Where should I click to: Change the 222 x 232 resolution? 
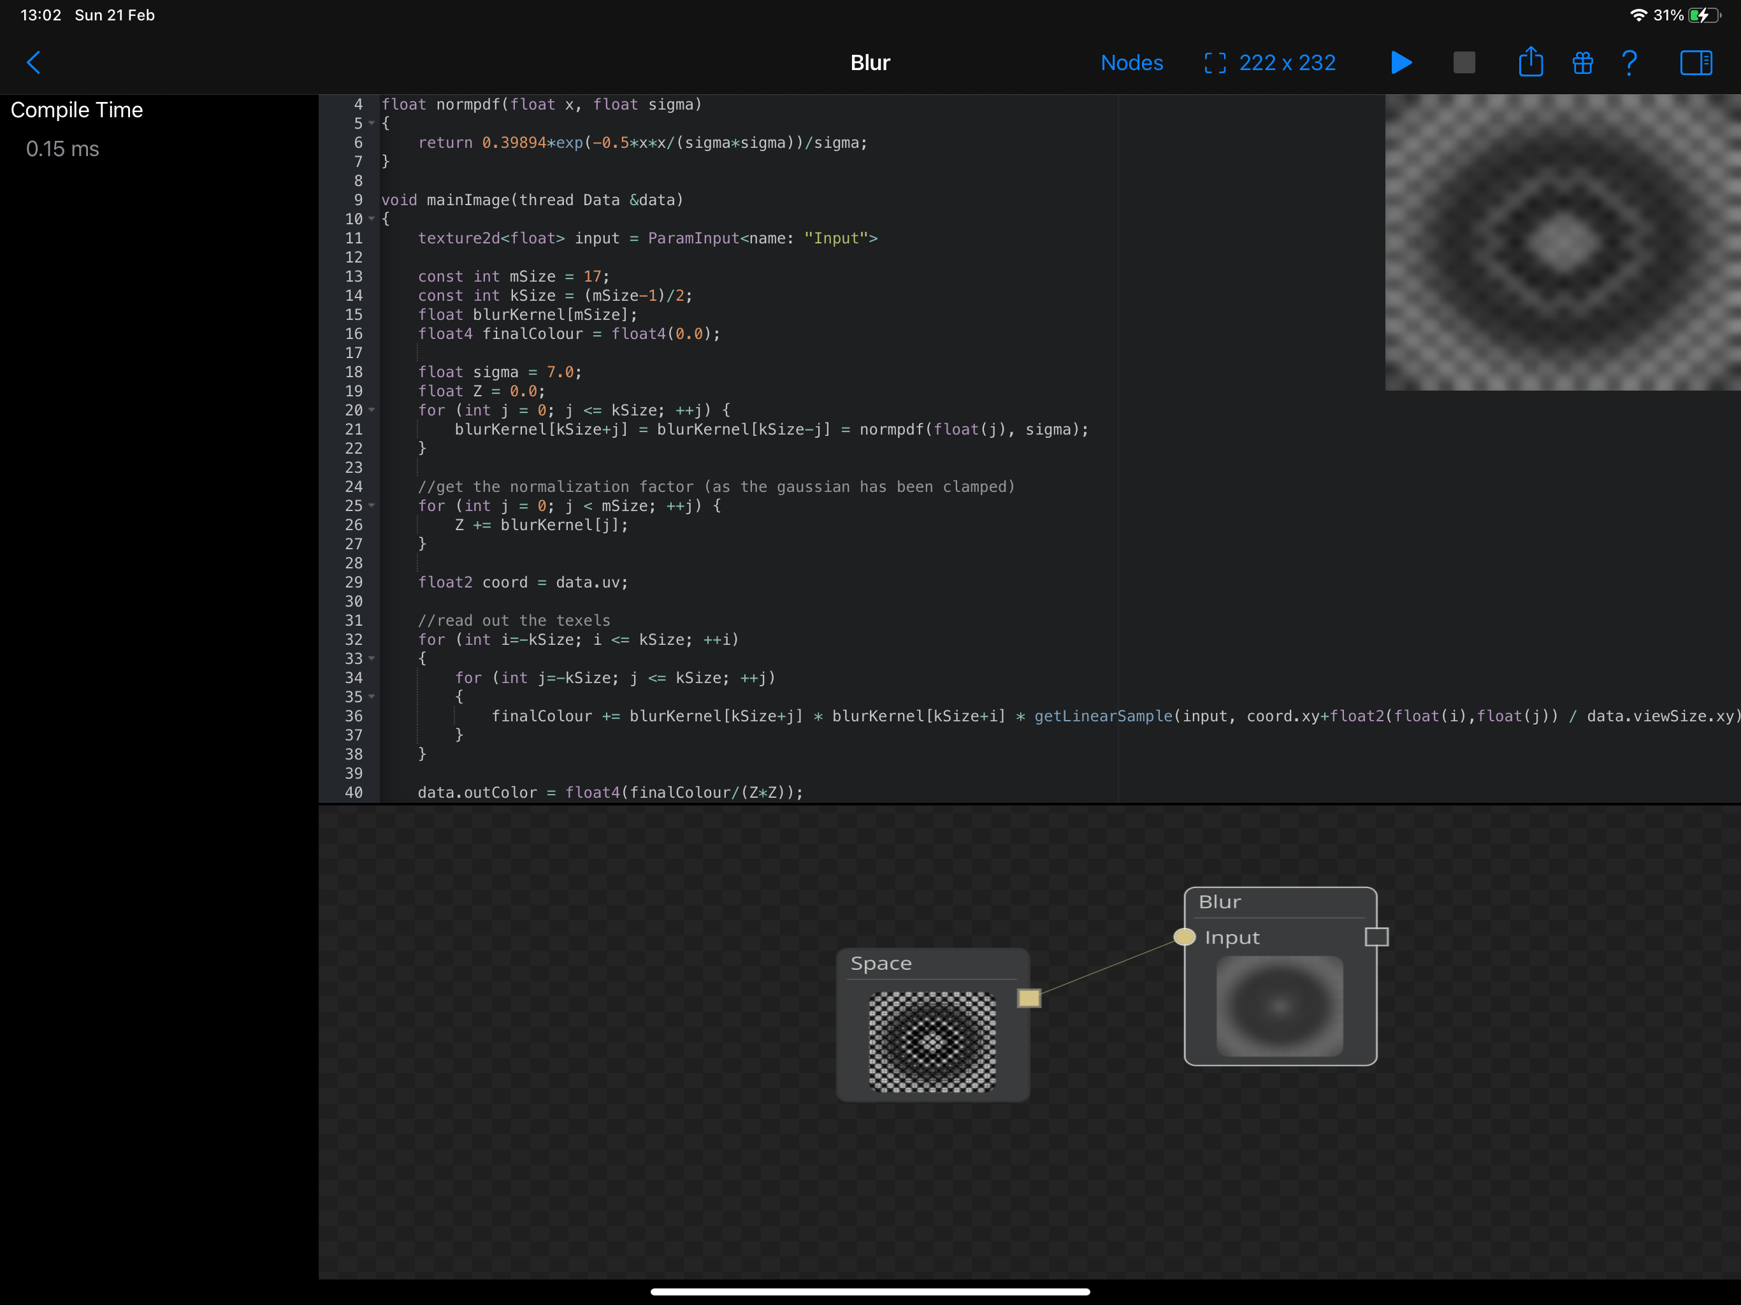click(1287, 63)
